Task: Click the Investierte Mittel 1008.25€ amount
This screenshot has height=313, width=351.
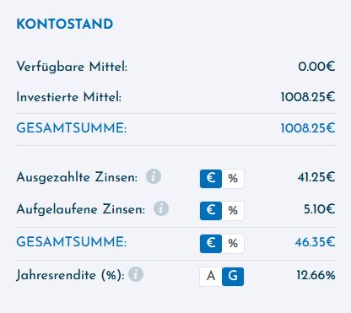Action: pos(308,97)
